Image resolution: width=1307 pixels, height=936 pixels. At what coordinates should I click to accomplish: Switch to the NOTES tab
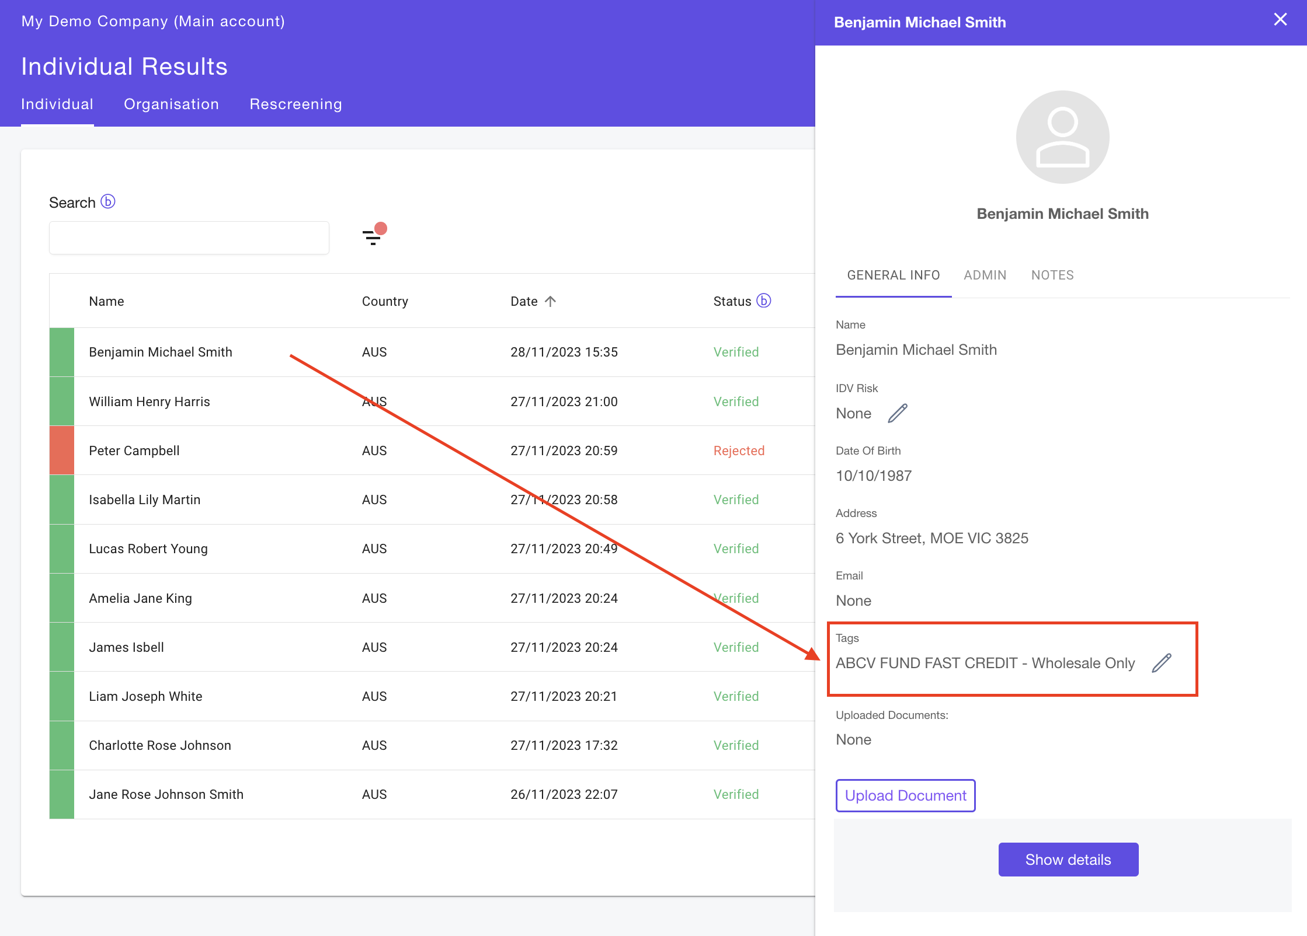click(1052, 275)
